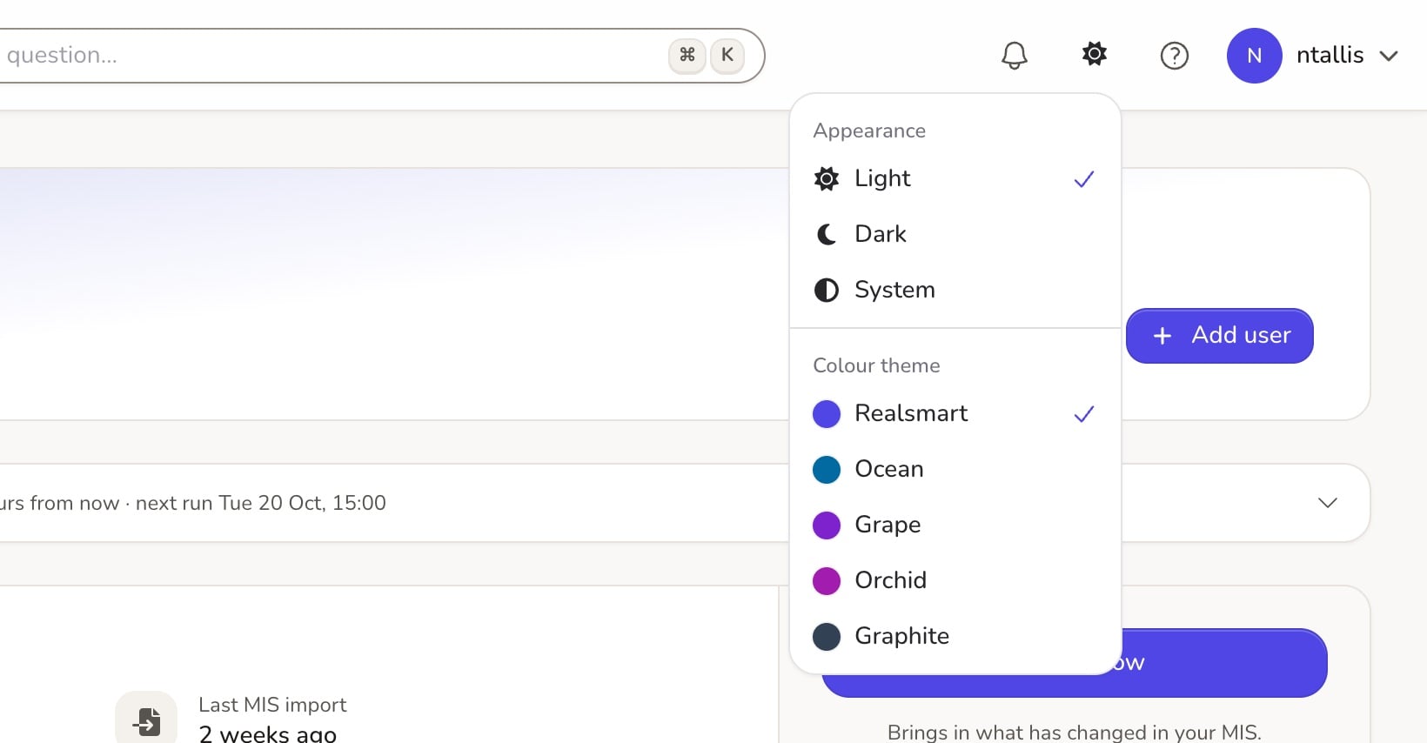This screenshot has width=1427, height=743.
Task: Click the "2 weeks ago" import time
Action: coord(267,733)
